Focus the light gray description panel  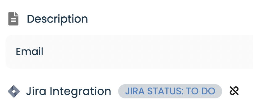[129, 52]
